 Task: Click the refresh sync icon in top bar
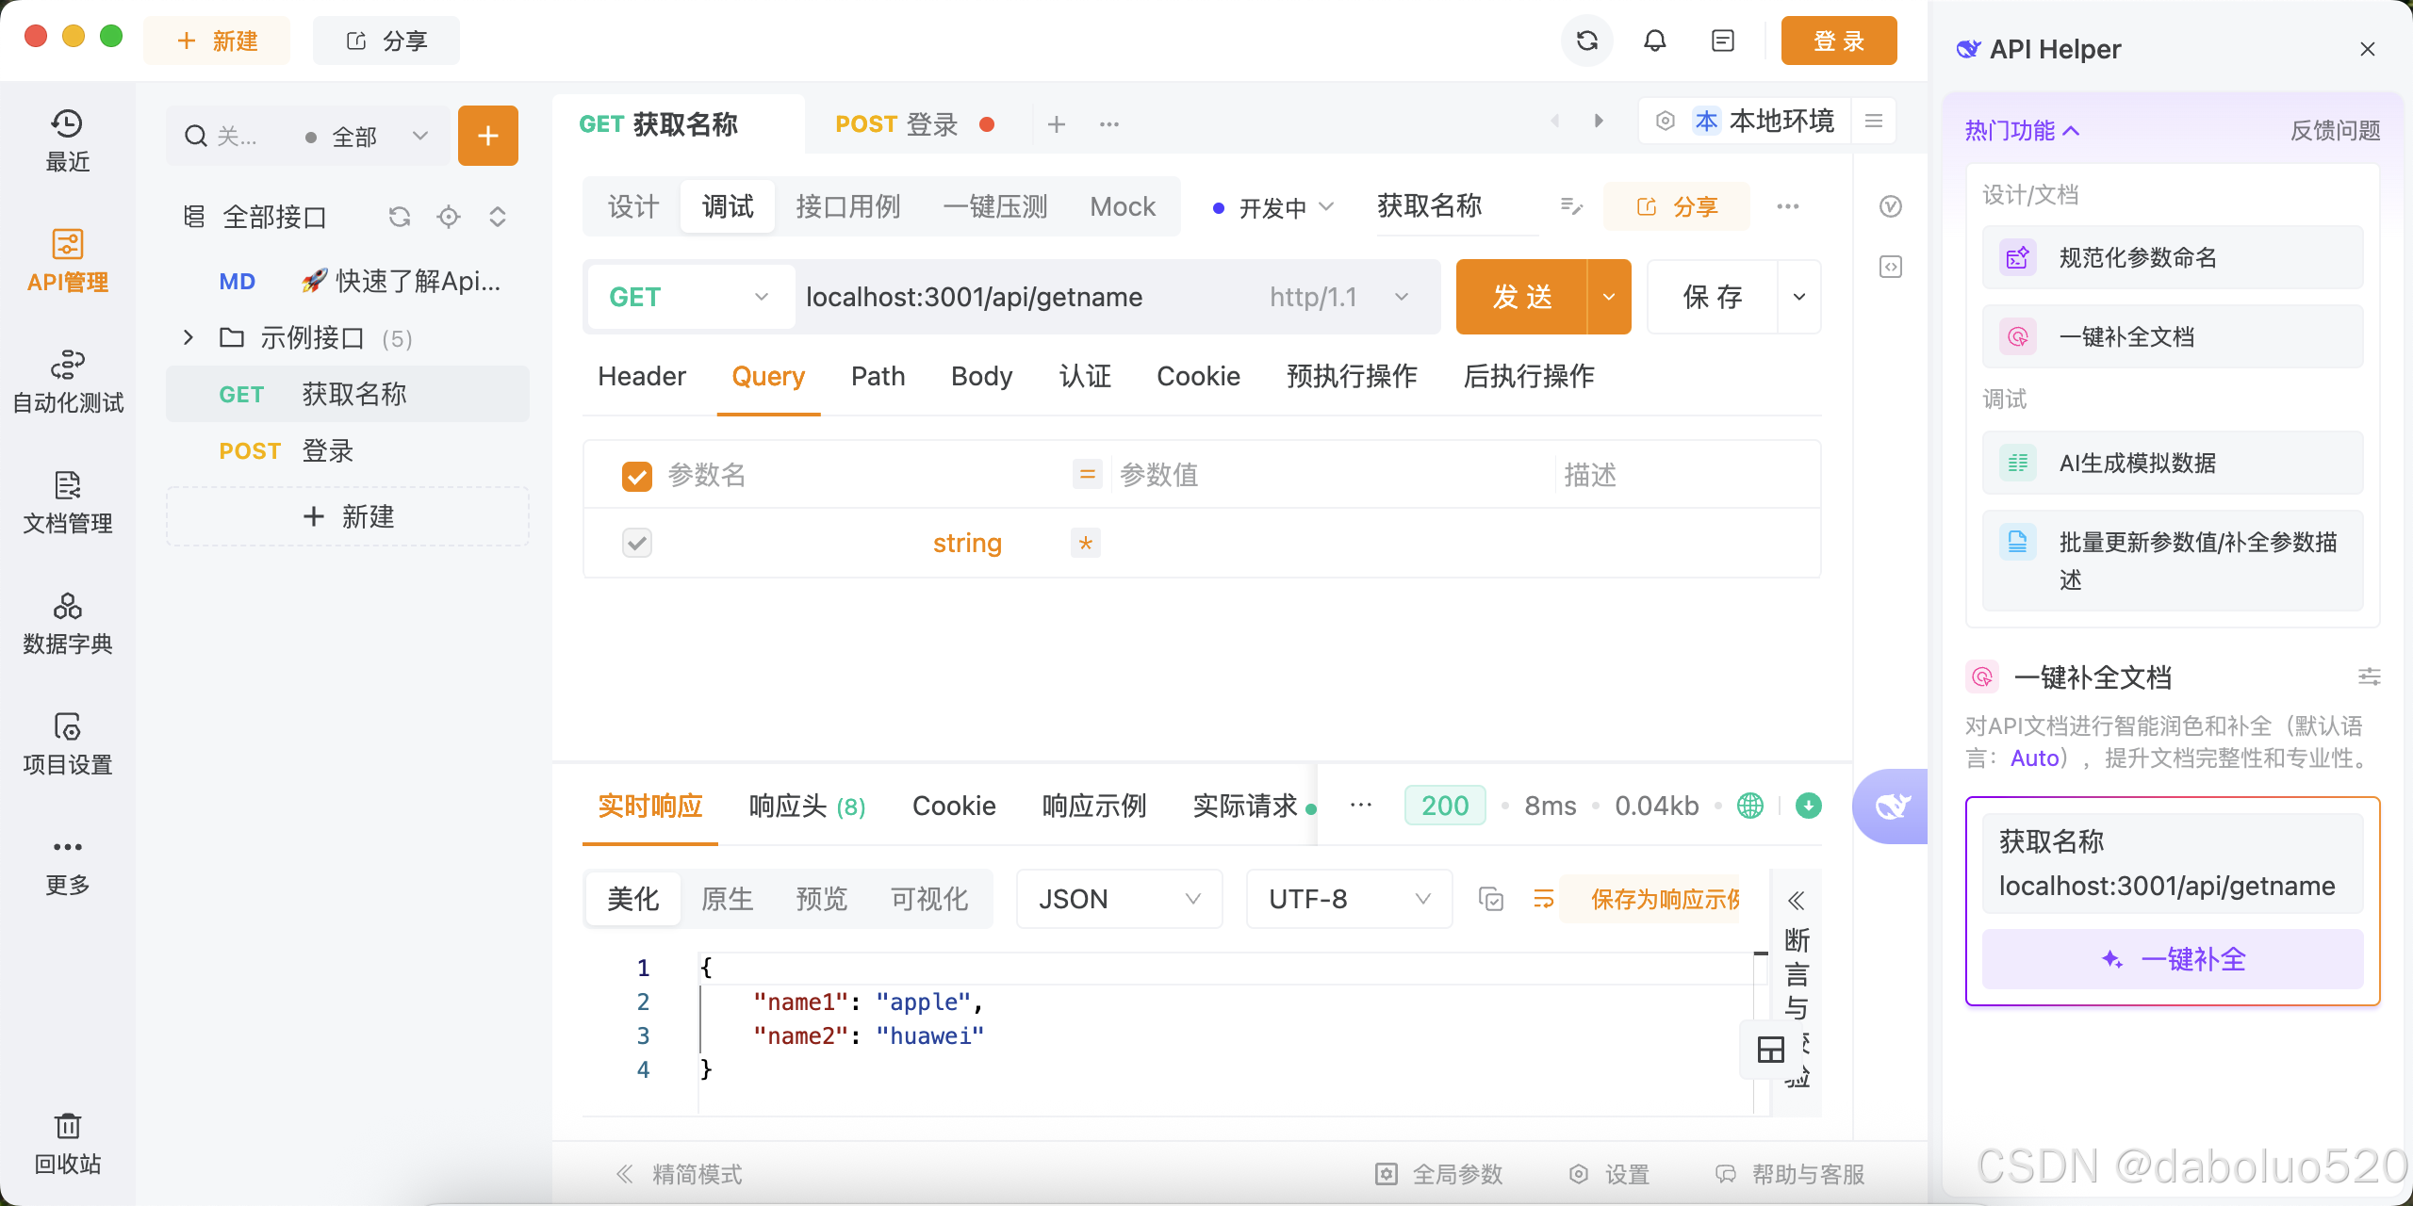tap(1587, 41)
